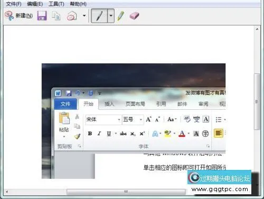Toggle superscript x² icon

coord(142,134)
